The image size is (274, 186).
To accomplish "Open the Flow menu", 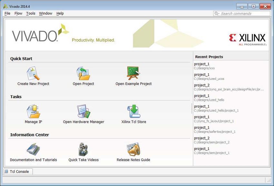I will [x=18, y=13].
